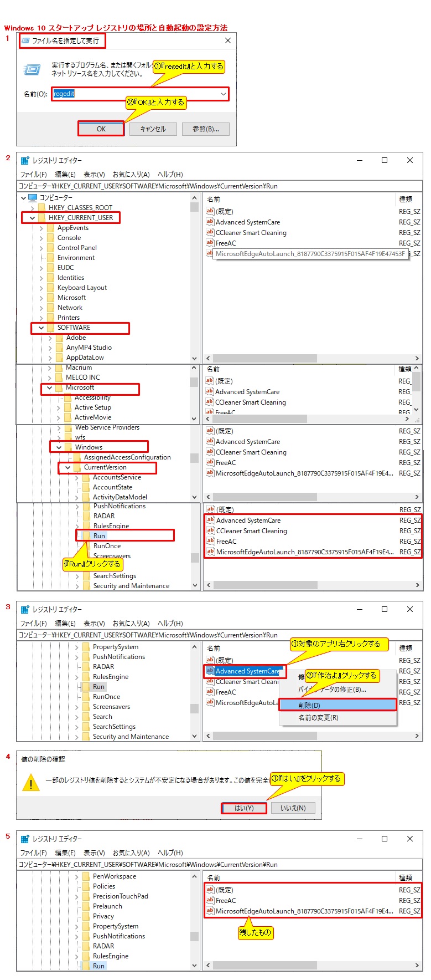Select the ActiveMovie key

(x=93, y=417)
